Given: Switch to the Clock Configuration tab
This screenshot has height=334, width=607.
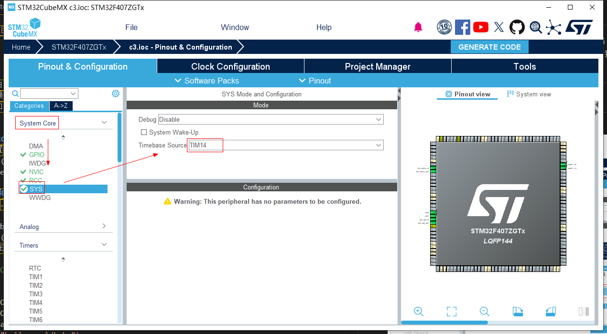Looking at the screenshot, I should [230, 66].
